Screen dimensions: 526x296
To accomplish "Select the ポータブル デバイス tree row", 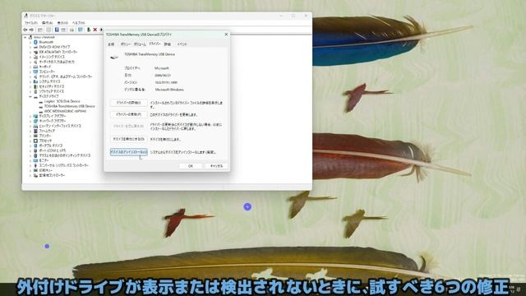I will [x=51, y=146].
